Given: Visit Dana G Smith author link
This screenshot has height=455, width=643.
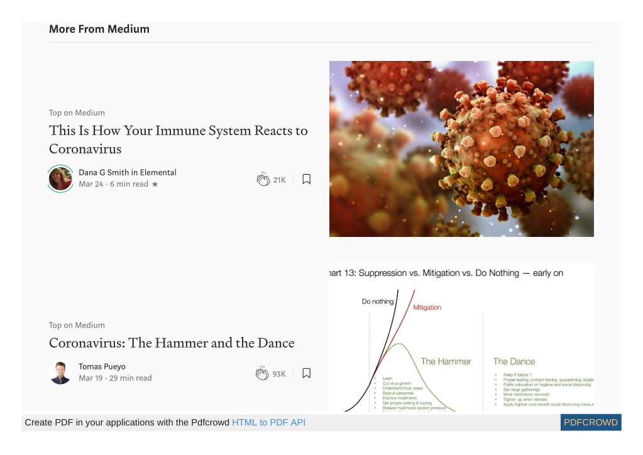Looking at the screenshot, I should point(104,173).
